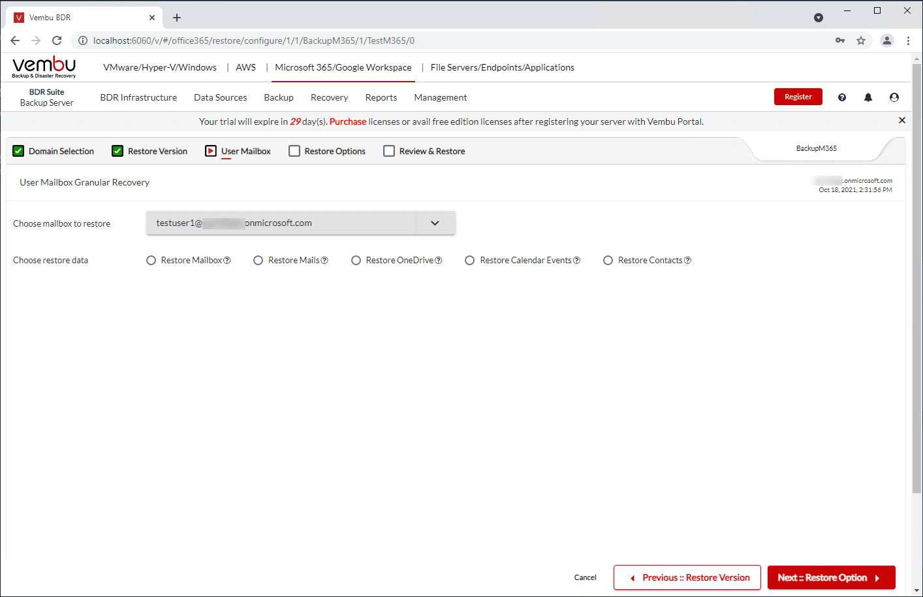
Task: Select the Restore OneDrive radio button
Action: 356,261
